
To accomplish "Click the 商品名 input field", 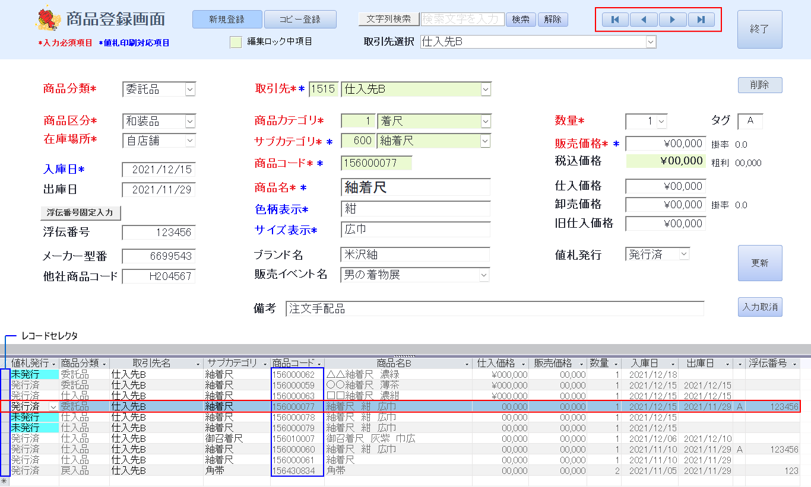I will 416,187.
